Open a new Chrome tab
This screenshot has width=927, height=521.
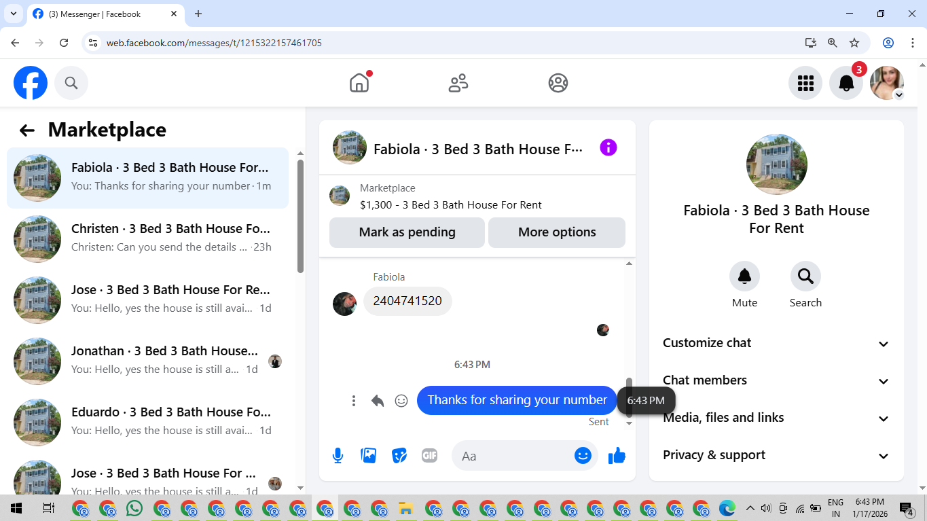point(198,14)
